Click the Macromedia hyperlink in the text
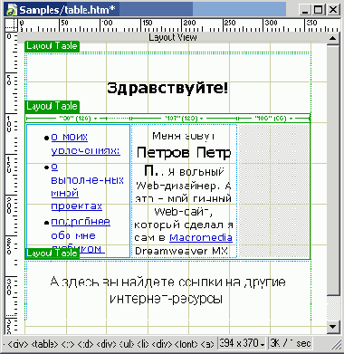 click(201, 238)
